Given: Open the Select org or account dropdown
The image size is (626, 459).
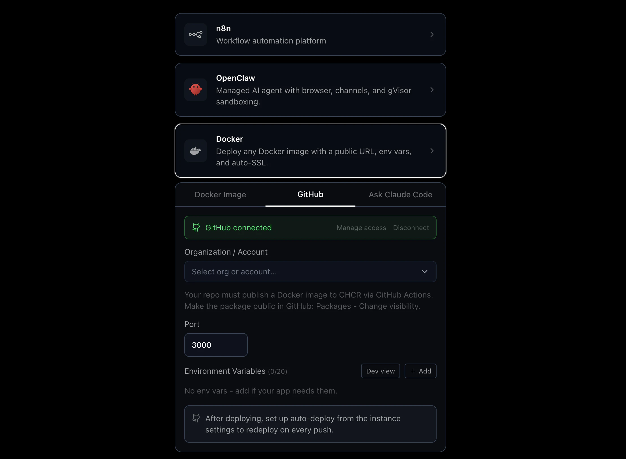Looking at the screenshot, I should tap(310, 272).
